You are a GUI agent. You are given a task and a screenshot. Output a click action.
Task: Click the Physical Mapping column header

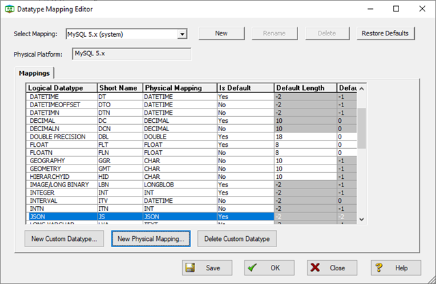179,88
